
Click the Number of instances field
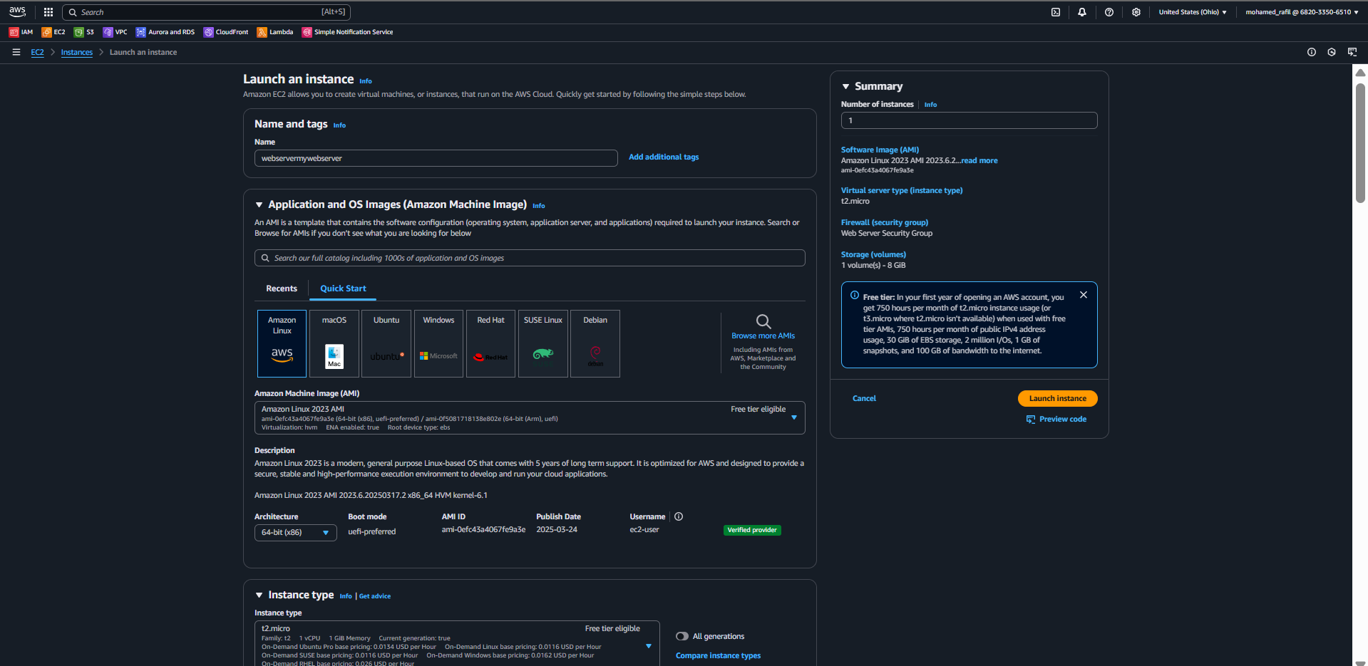coord(969,120)
